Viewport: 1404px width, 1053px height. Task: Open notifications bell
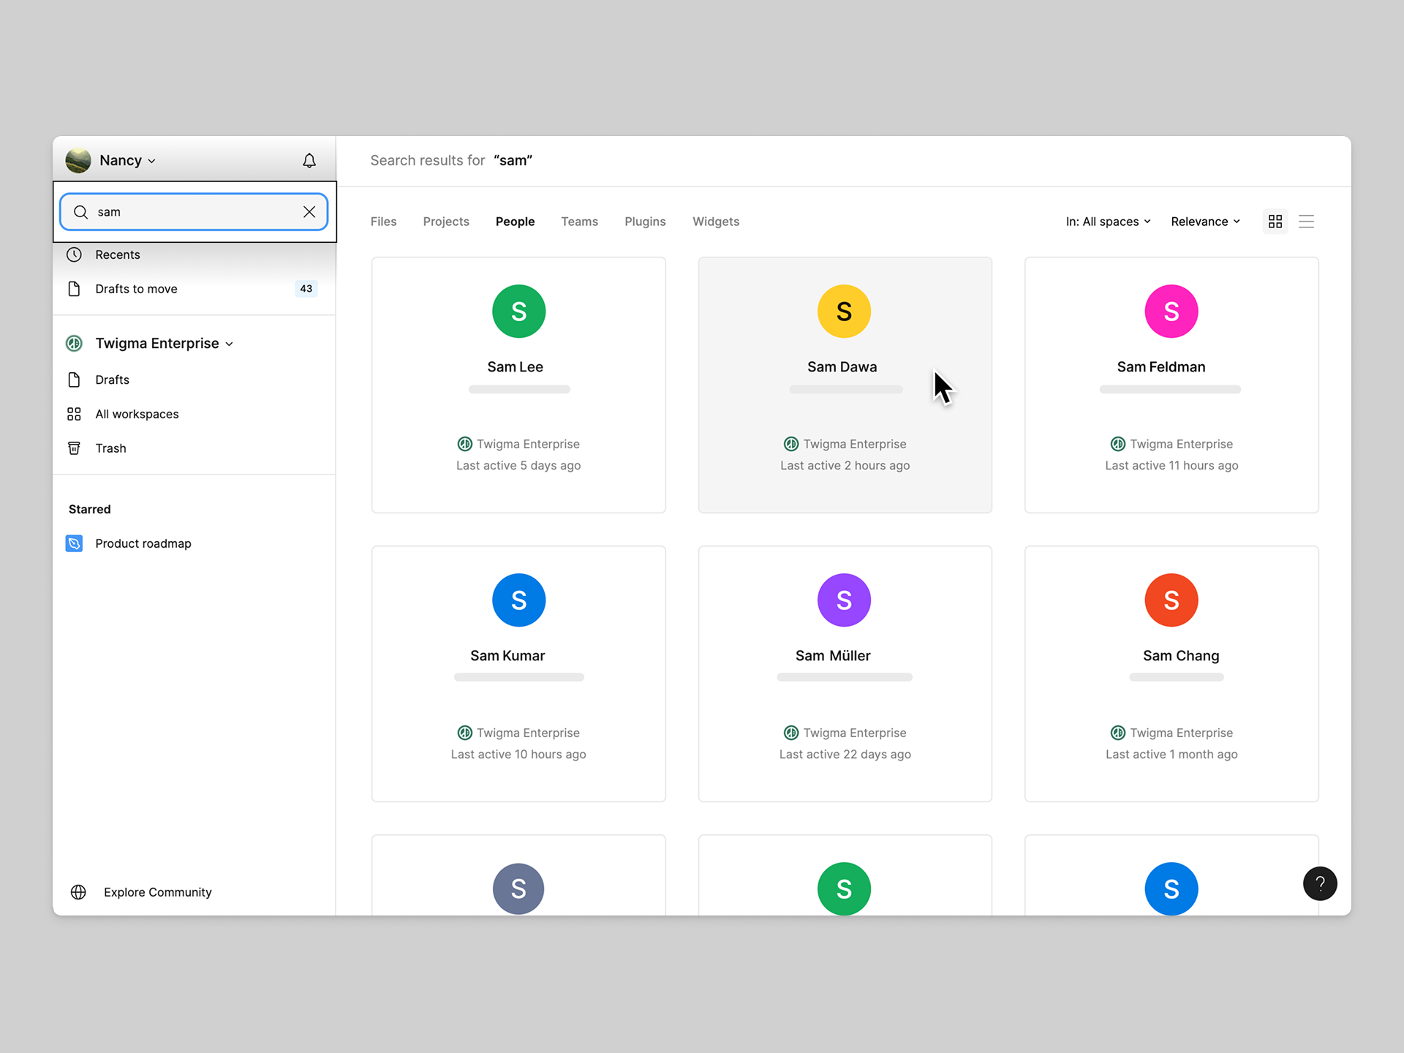309,160
